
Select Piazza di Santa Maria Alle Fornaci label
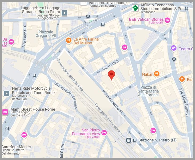pyautogui.click(x=148, y=91)
